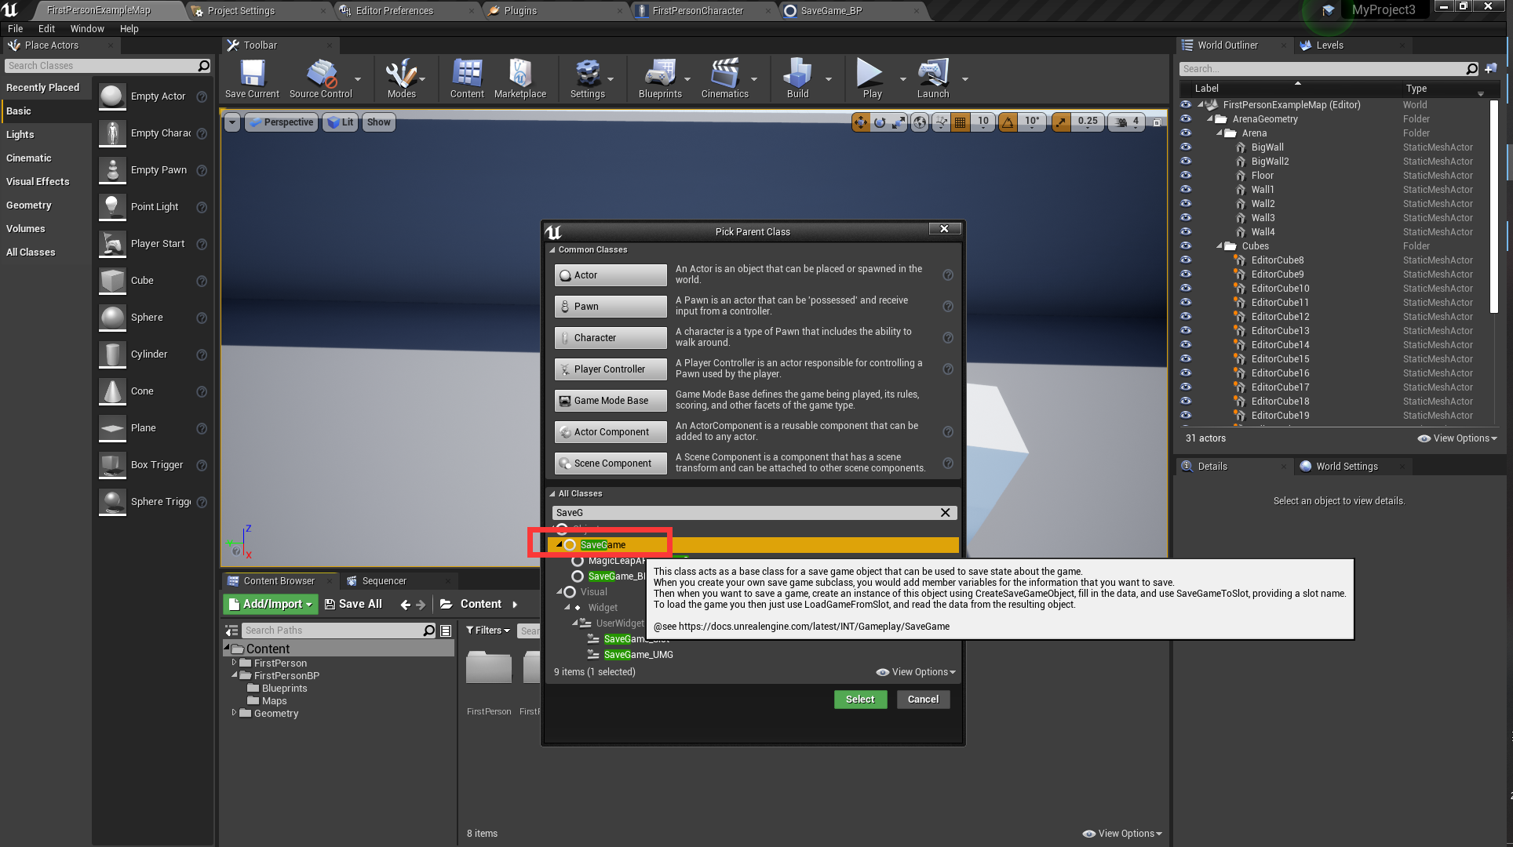Choose the Game Mode Base class button

[x=611, y=401]
